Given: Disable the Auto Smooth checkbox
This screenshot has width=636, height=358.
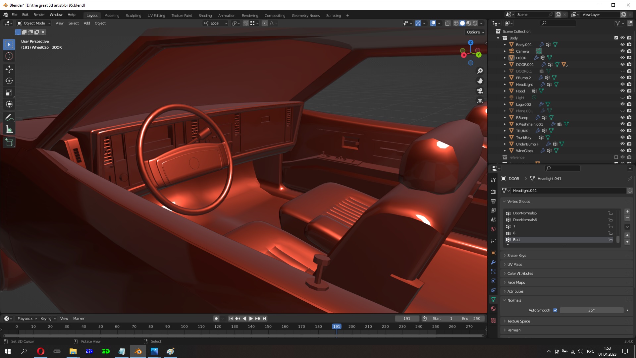Looking at the screenshot, I should pos(555,310).
